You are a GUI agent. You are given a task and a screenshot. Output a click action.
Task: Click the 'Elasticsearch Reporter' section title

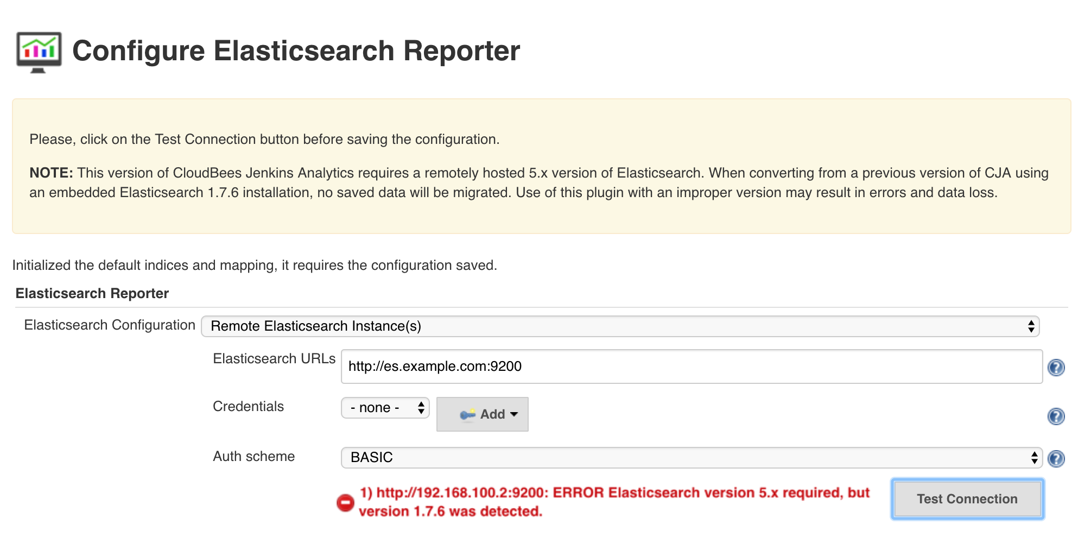[92, 293]
